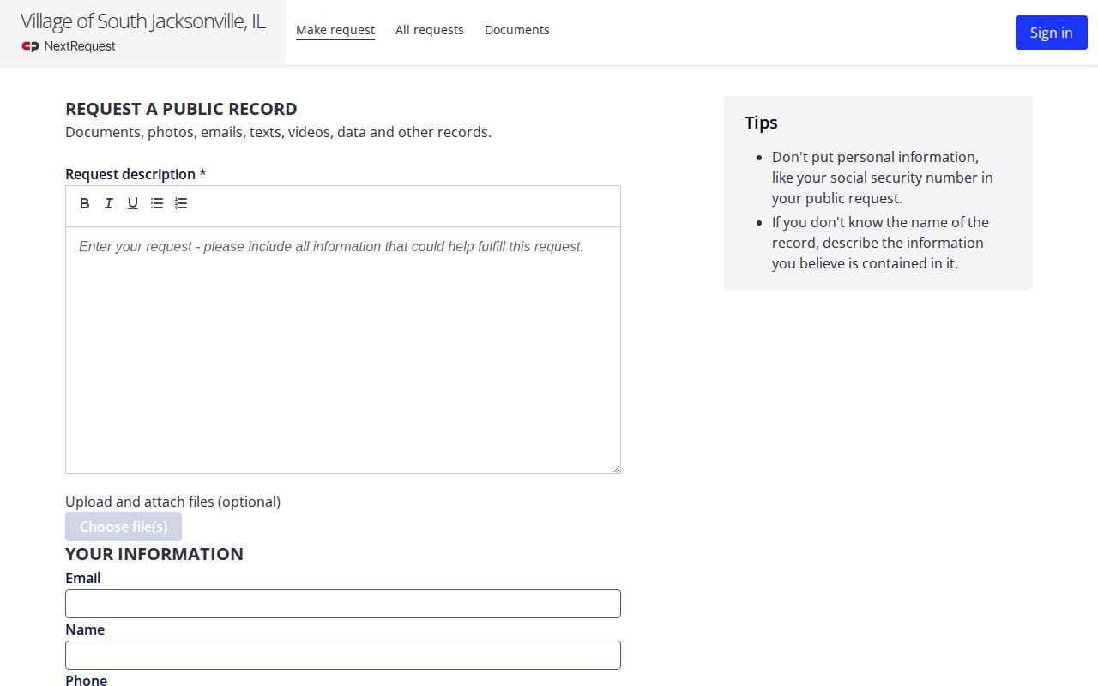Image resolution: width=1098 pixels, height=686 pixels.
Task: Click the 'Documents, photos, emails, texts' subtitle
Action: (279, 132)
